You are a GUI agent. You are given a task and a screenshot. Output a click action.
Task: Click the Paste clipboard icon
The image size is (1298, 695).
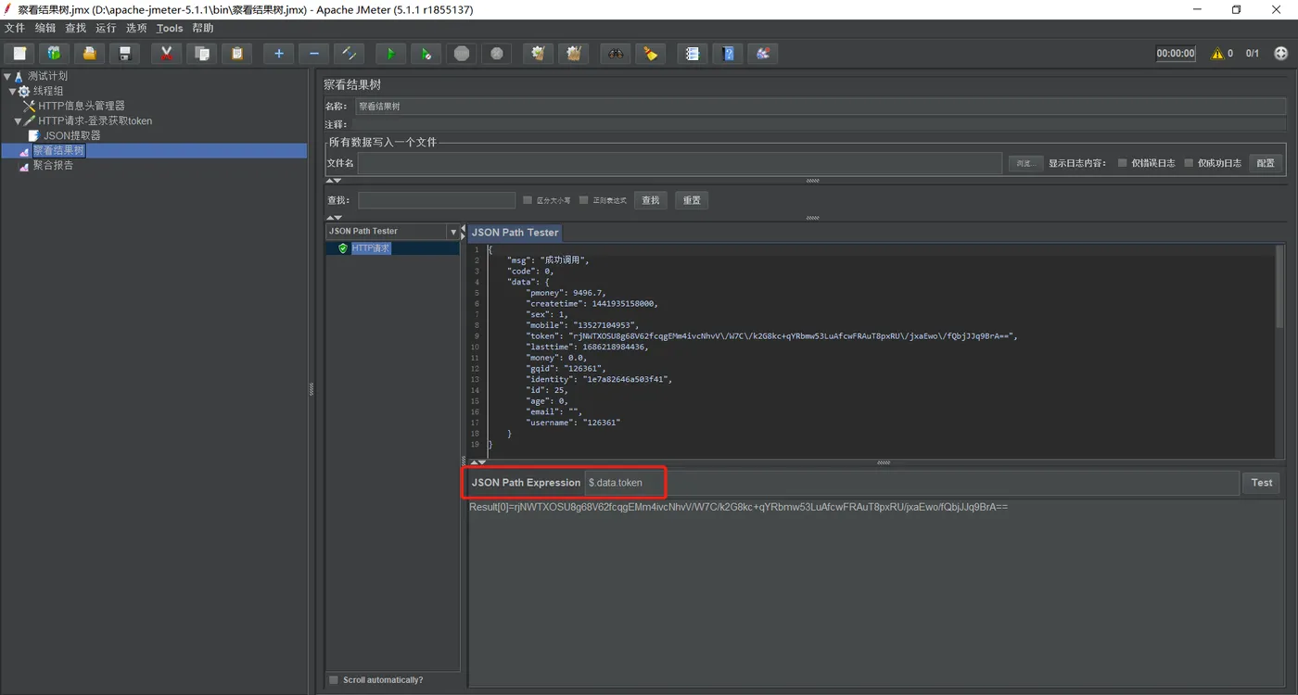click(x=236, y=54)
